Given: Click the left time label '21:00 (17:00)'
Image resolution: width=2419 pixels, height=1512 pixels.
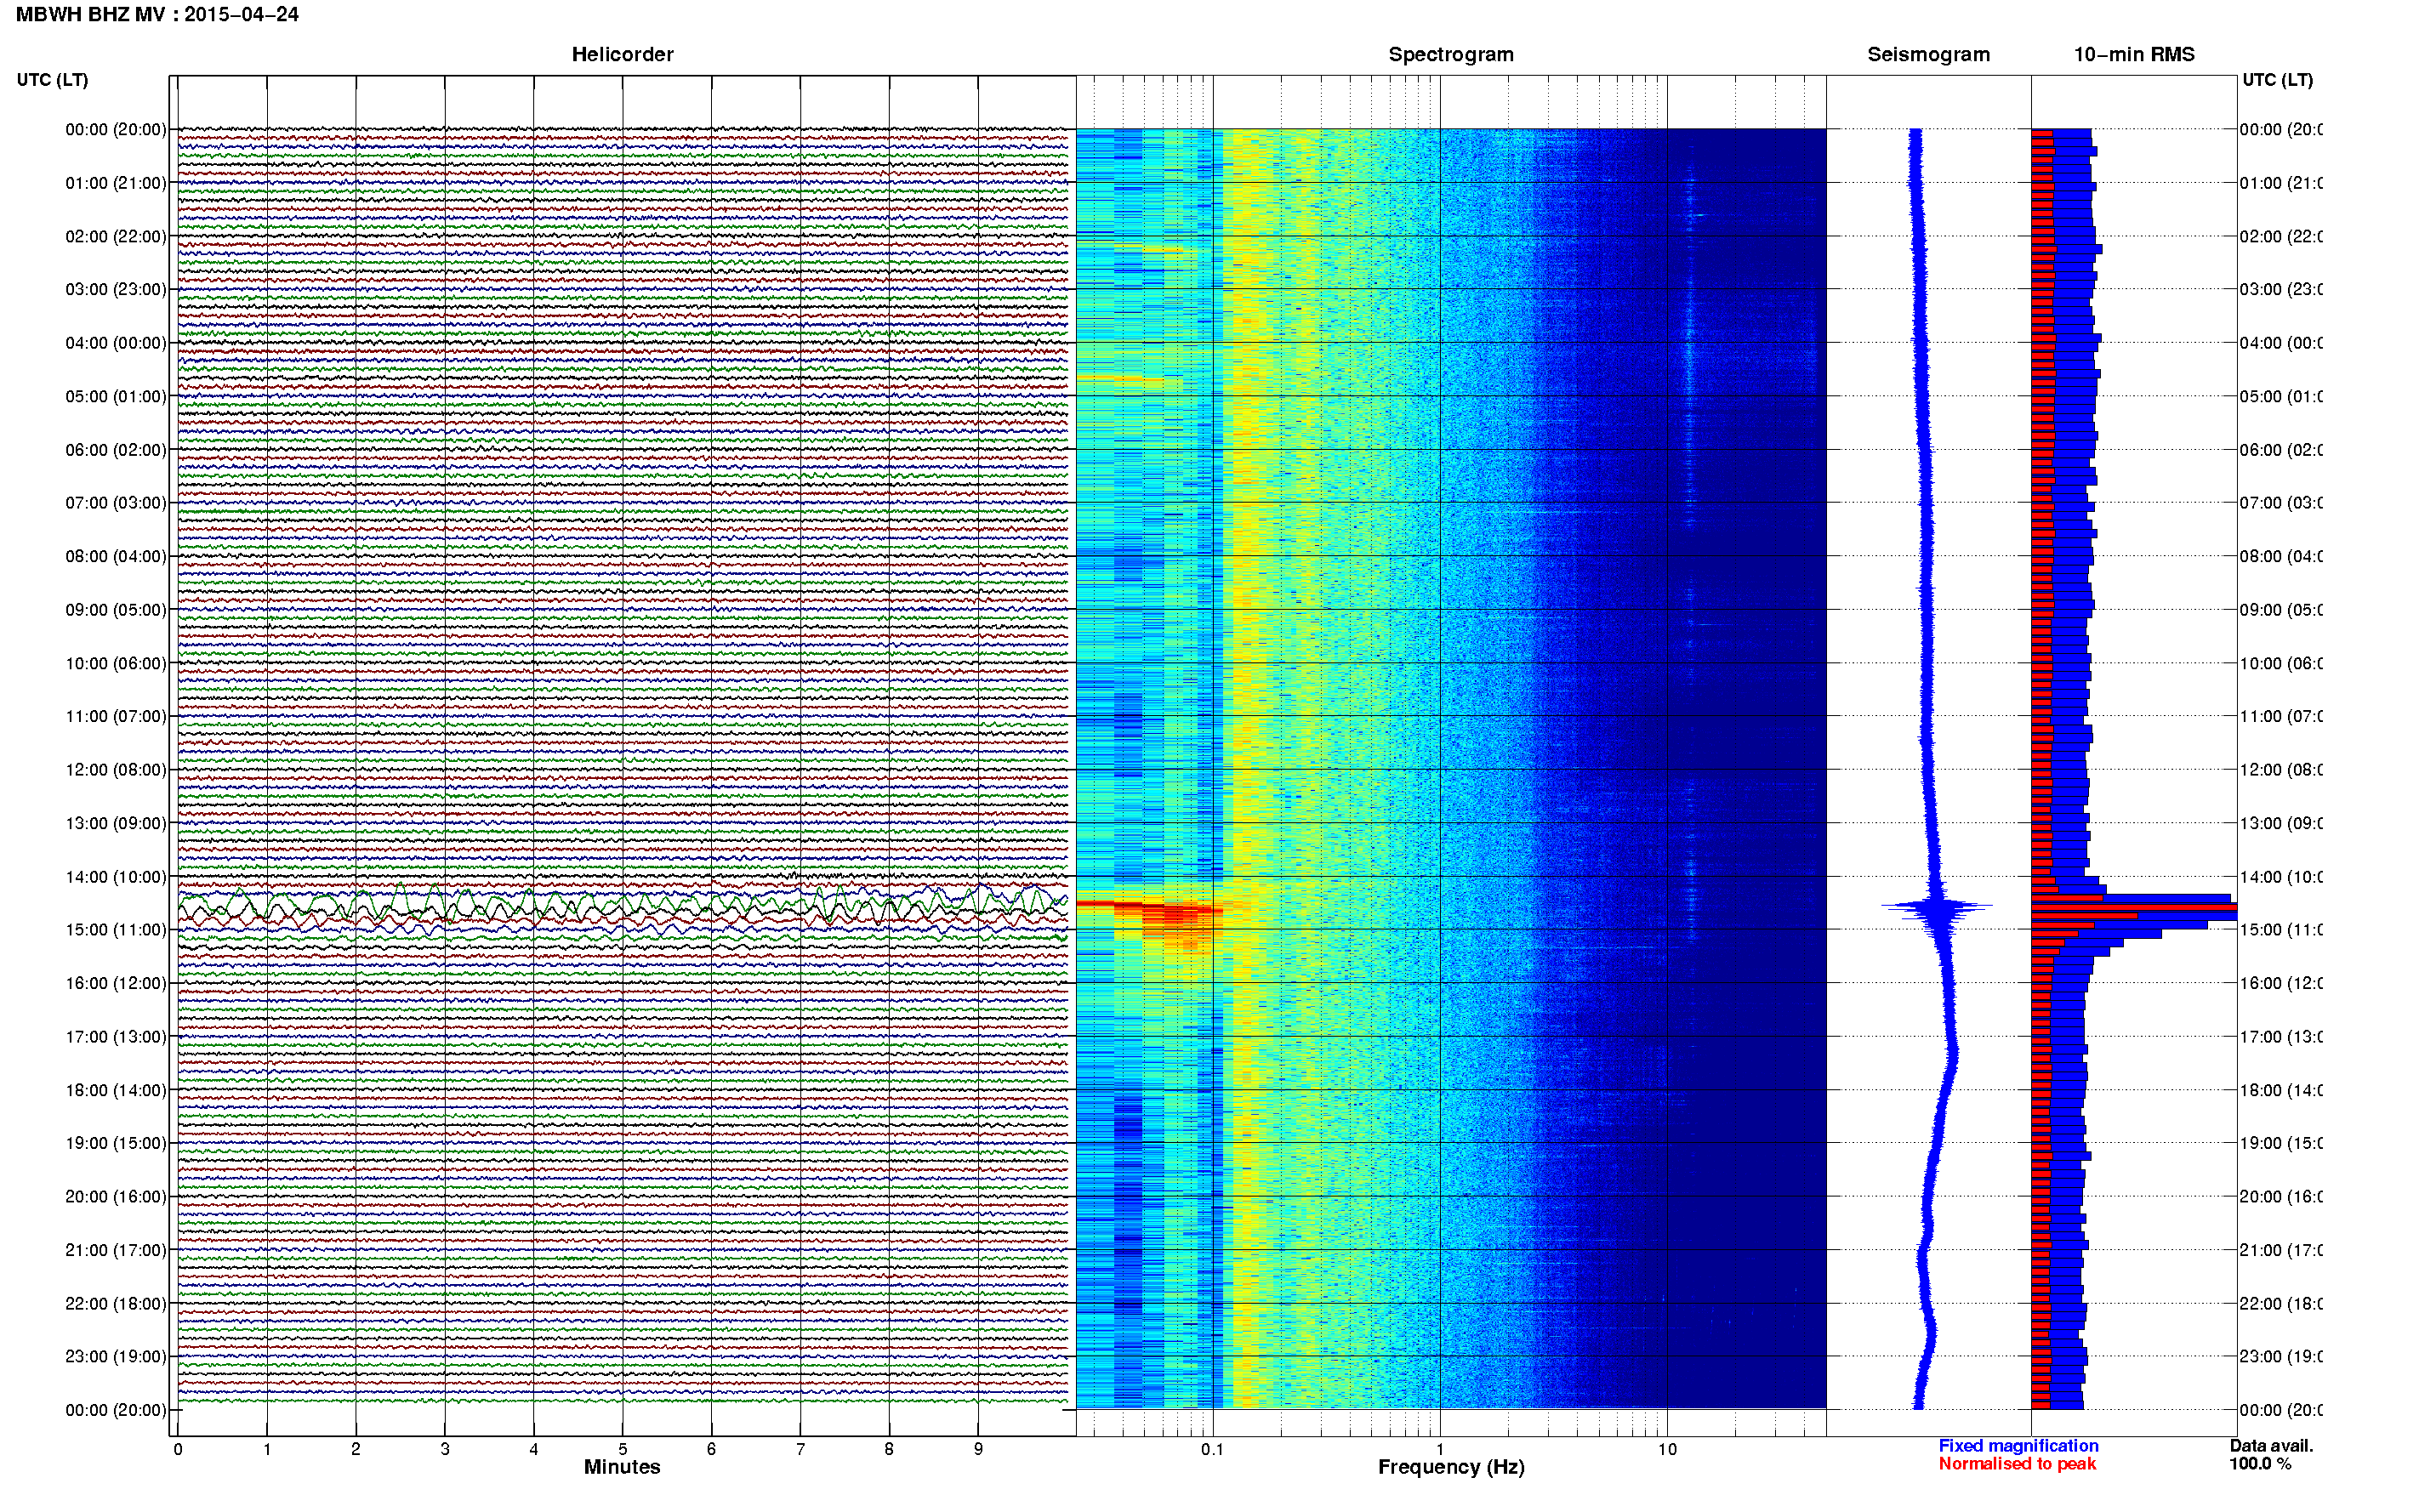Looking at the screenshot, I should point(116,1250).
